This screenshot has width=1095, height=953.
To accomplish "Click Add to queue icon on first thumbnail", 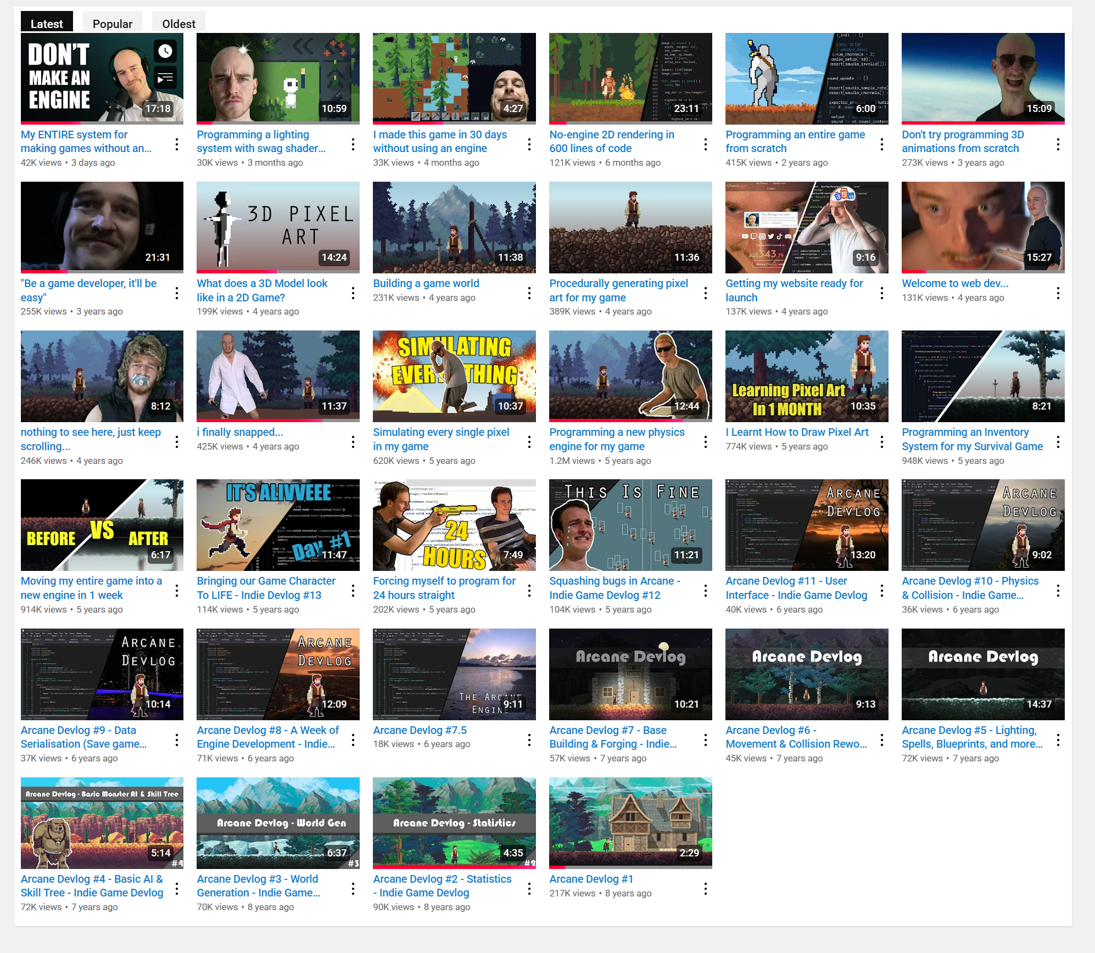I will click(165, 79).
